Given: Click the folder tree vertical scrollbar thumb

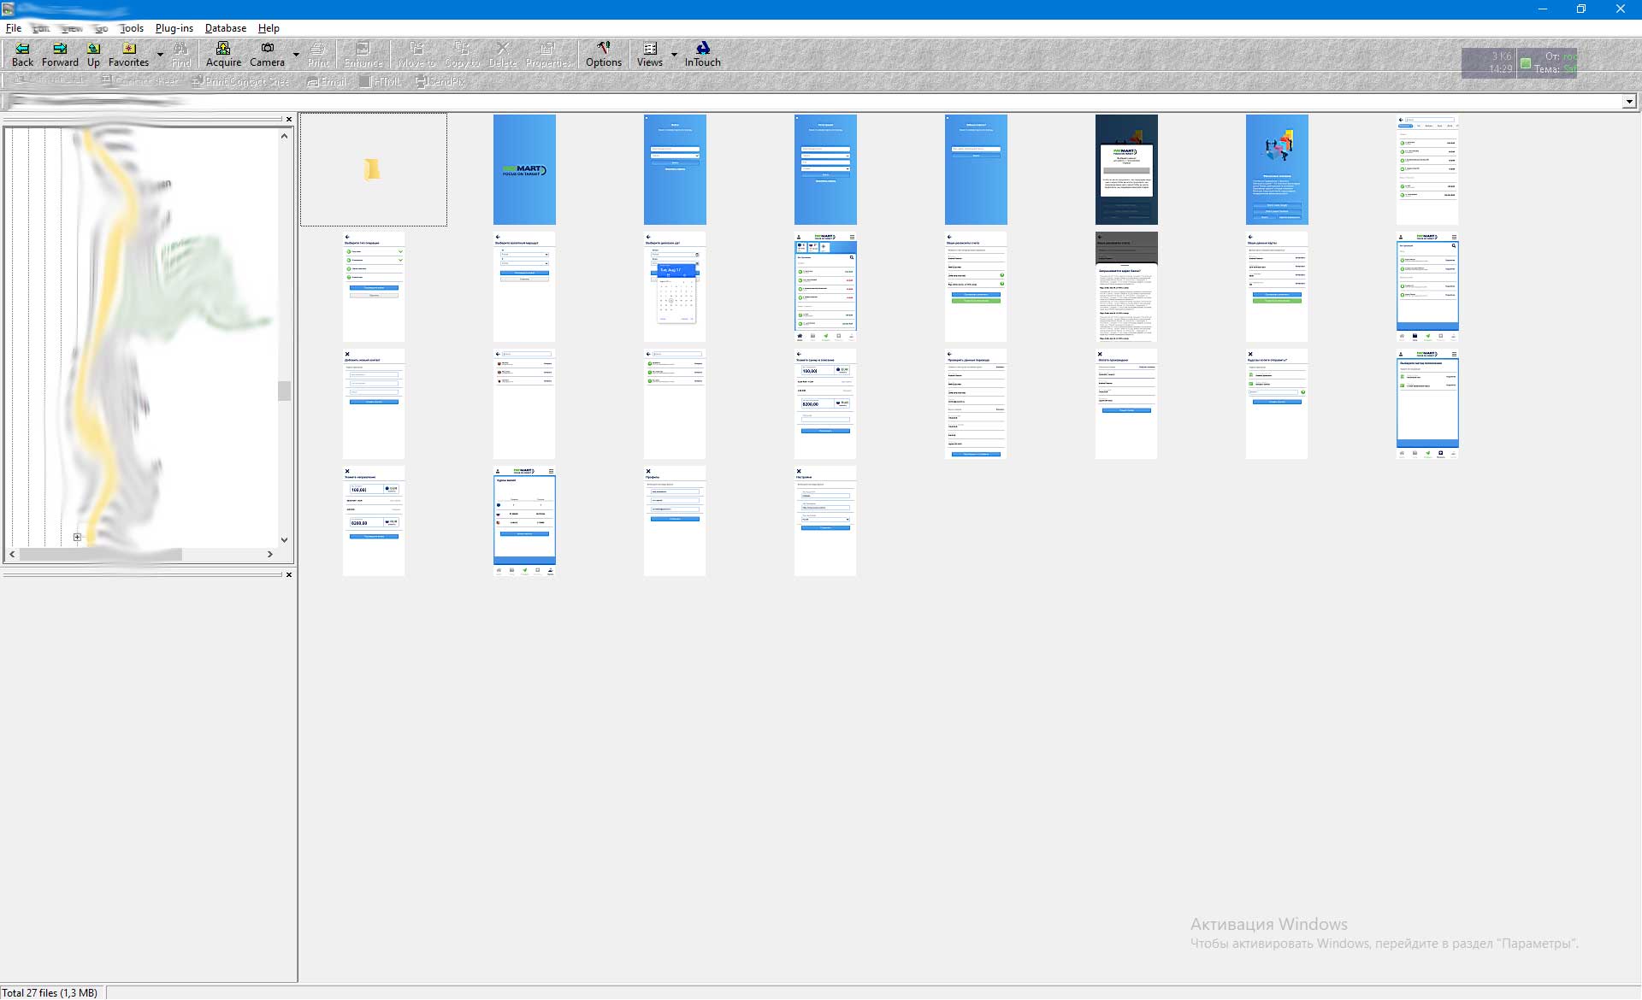Looking at the screenshot, I should pos(285,391).
